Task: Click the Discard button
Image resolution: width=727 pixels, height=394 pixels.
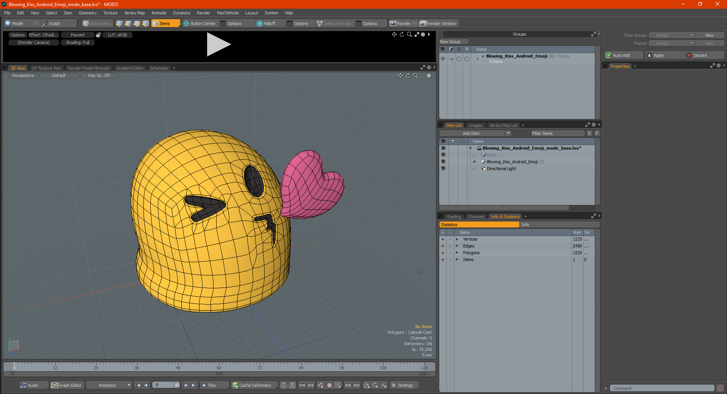Action: 705,55
